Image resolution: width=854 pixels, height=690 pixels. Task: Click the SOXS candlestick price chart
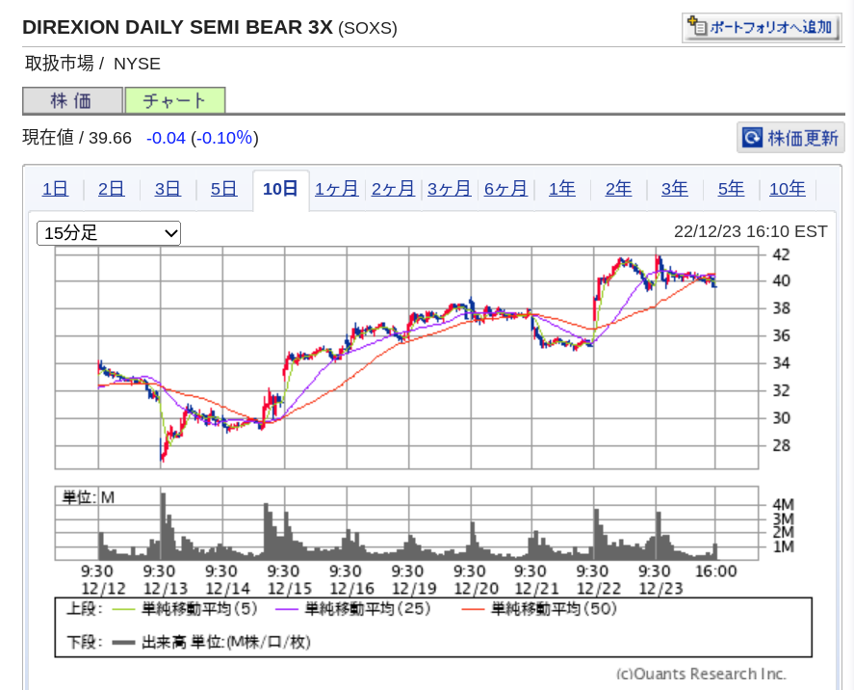pyautogui.click(x=406, y=358)
